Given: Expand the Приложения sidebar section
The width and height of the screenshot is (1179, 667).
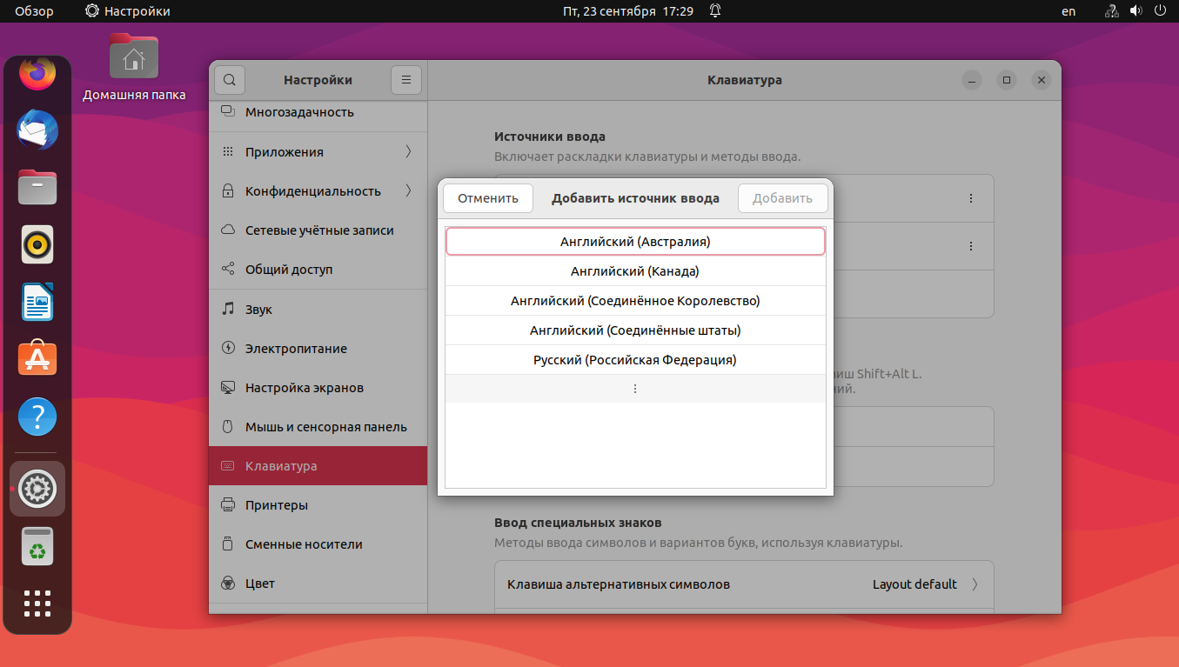Looking at the screenshot, I should click(x=318, y=151).
